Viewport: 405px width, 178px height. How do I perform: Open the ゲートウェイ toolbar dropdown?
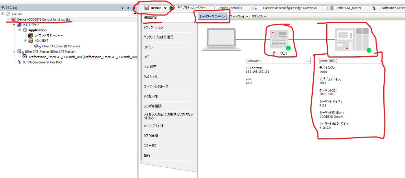pyautogui.click(x=238, y=17)
